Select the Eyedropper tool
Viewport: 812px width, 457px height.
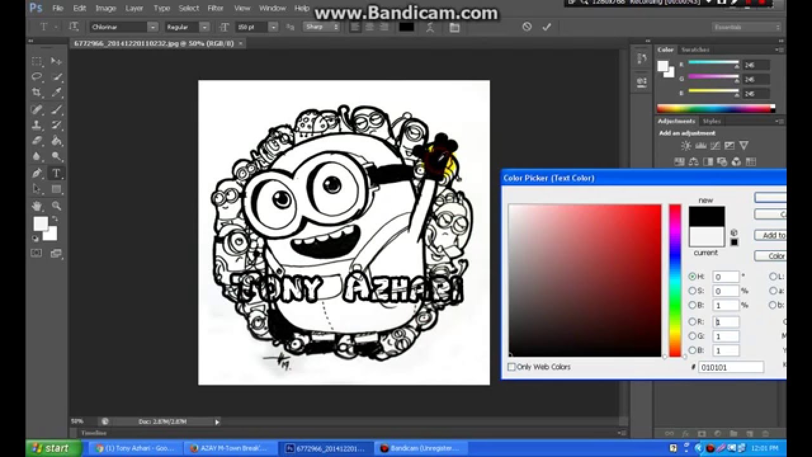[56, 93]
